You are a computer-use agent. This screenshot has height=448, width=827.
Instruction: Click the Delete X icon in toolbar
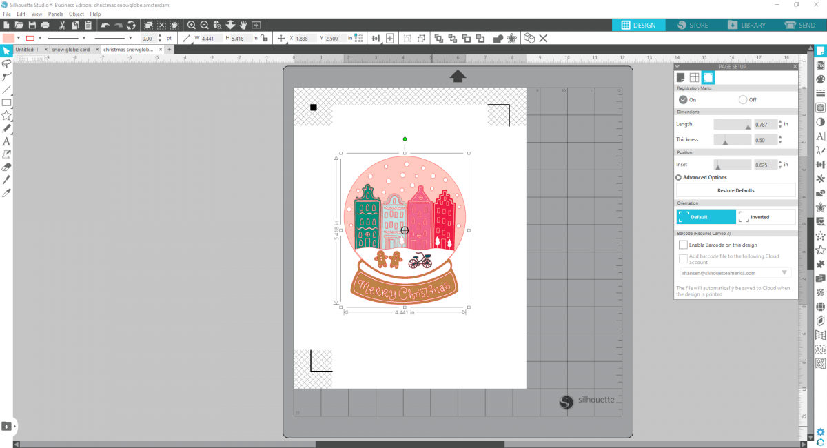pyautogui.click(x=543, y=38)
